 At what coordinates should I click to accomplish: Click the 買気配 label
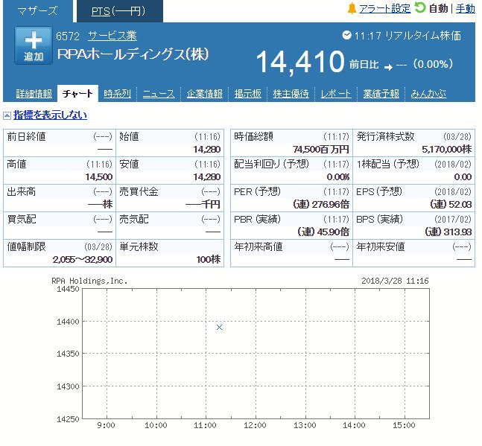(22, 220)
